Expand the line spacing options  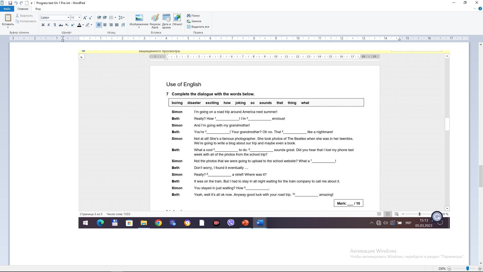[122, 17]
